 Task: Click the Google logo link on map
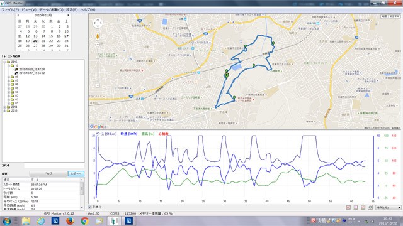96,127
